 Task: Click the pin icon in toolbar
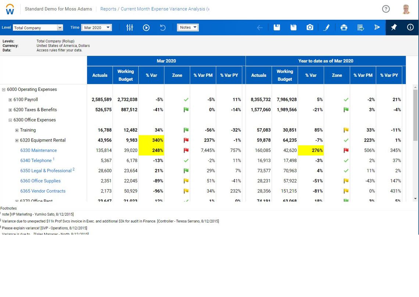(394, 27)
